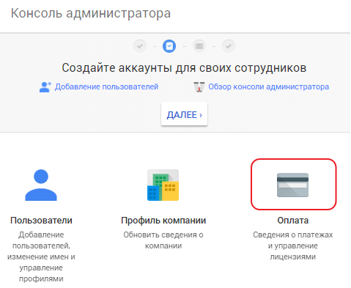Open the Добавление пользователей link
Viewport: 351px width, 288px height.
[x=106, y=86]
